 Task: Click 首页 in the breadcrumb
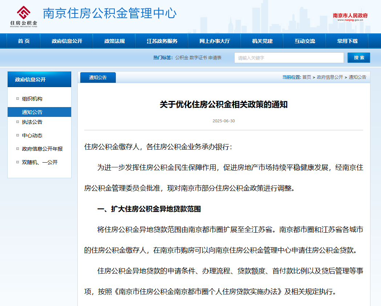point(307,77)
